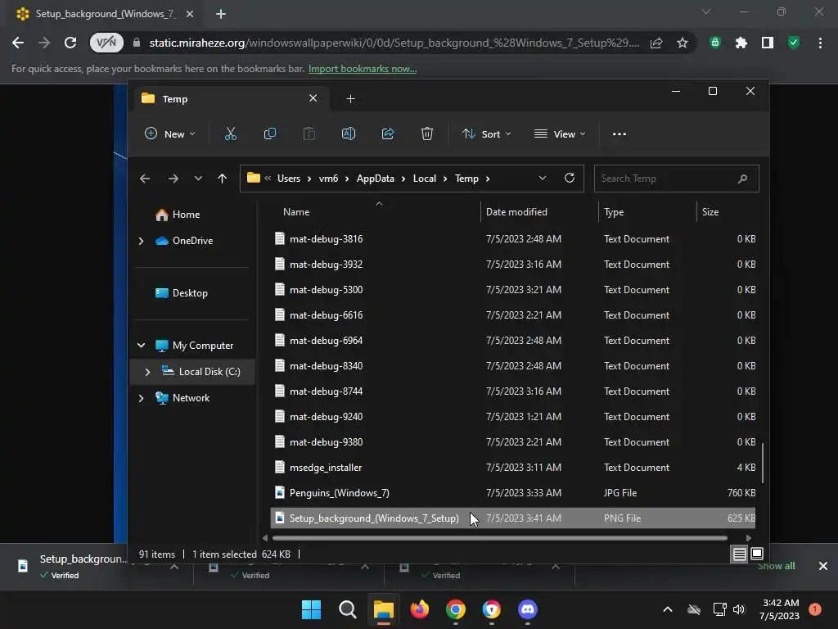Screen dimensions: 838x629
Task: Sort by Date modified column header
Action: coord(516,212)
